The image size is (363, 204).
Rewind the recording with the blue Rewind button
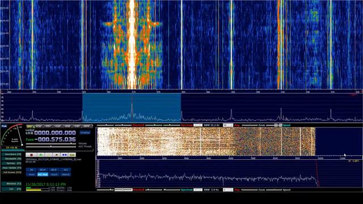point(64,155)
